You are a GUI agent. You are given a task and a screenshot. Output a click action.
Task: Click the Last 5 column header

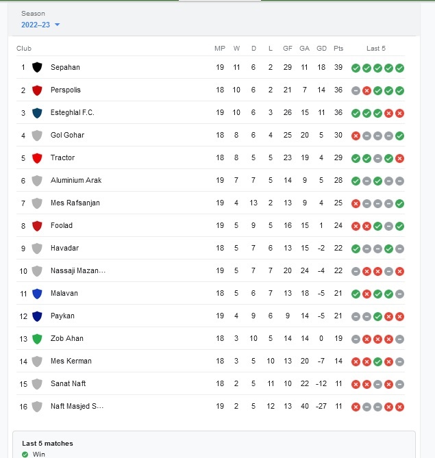376,49
